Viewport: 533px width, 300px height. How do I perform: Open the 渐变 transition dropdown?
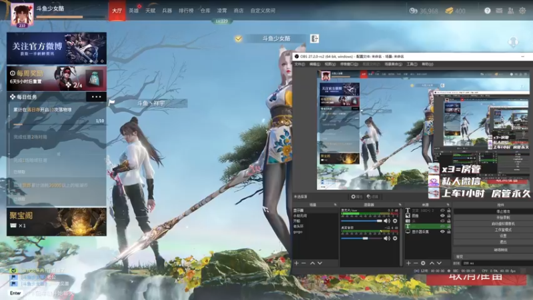point(494,257)
